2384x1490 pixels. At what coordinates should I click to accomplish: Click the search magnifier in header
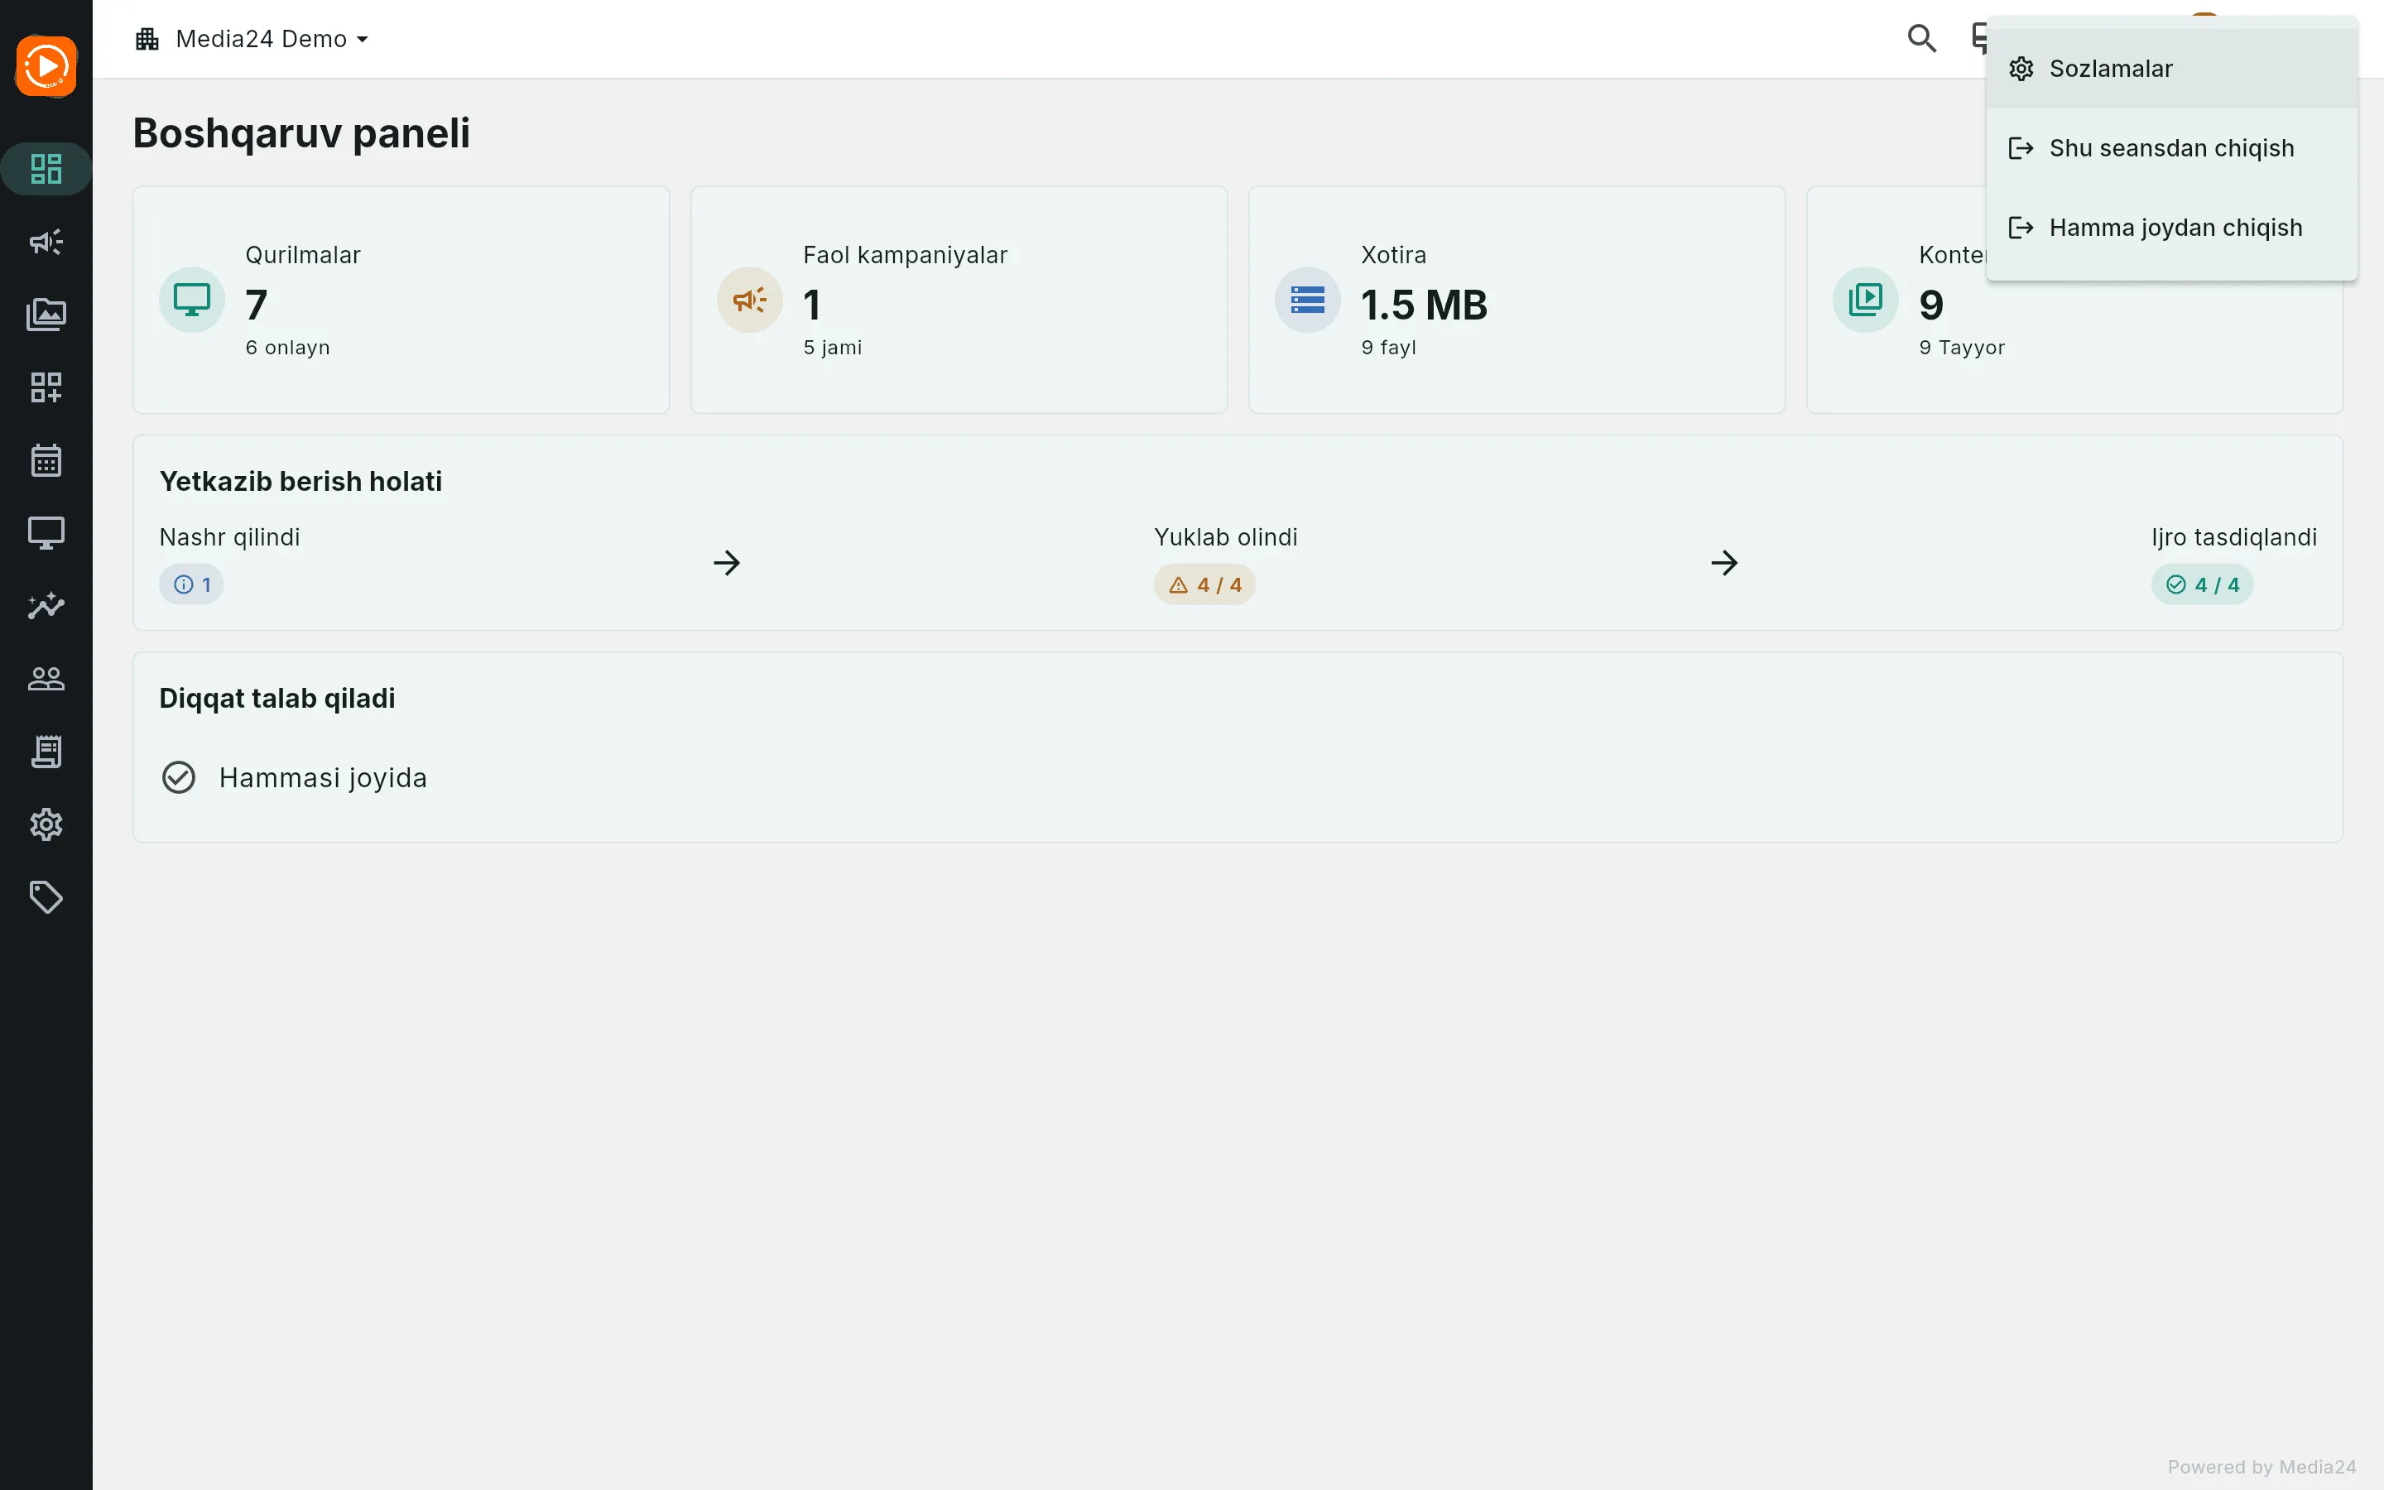(x=1921, y=38)
